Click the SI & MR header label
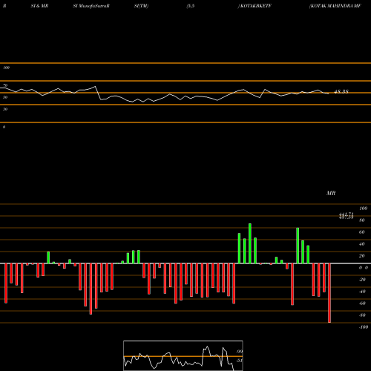This screenshot has width=371, height=371. (x=39, y=6)
